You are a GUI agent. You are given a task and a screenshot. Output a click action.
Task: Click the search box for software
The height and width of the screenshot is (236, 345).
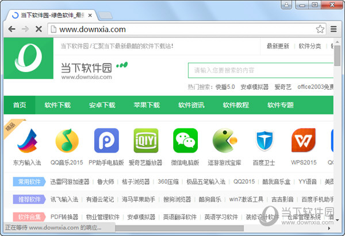[259, 70]
